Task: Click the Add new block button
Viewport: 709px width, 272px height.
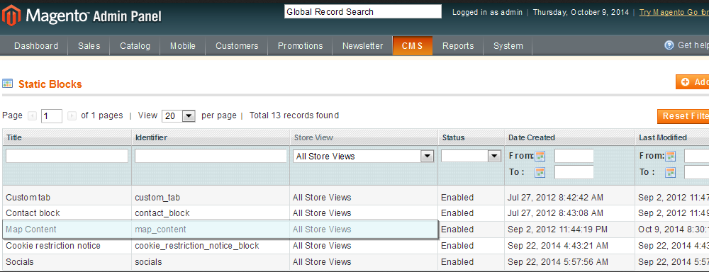Action: [x=692, y=81]
